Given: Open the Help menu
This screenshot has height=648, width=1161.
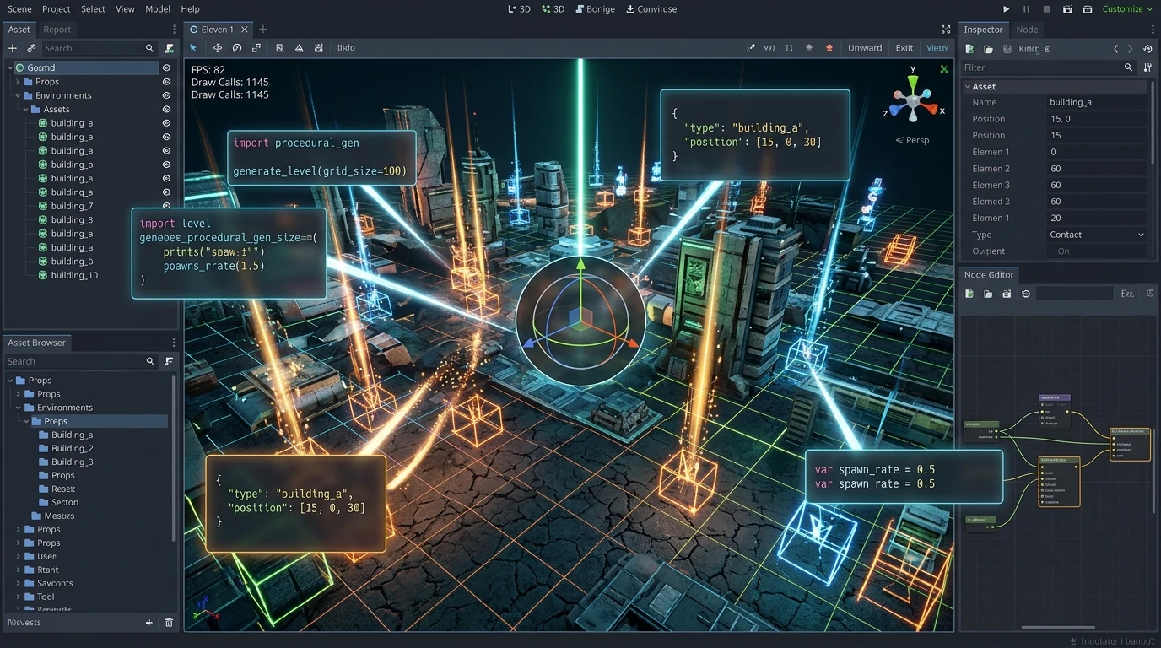Looking at the screenshot, I should pos(191,9).
